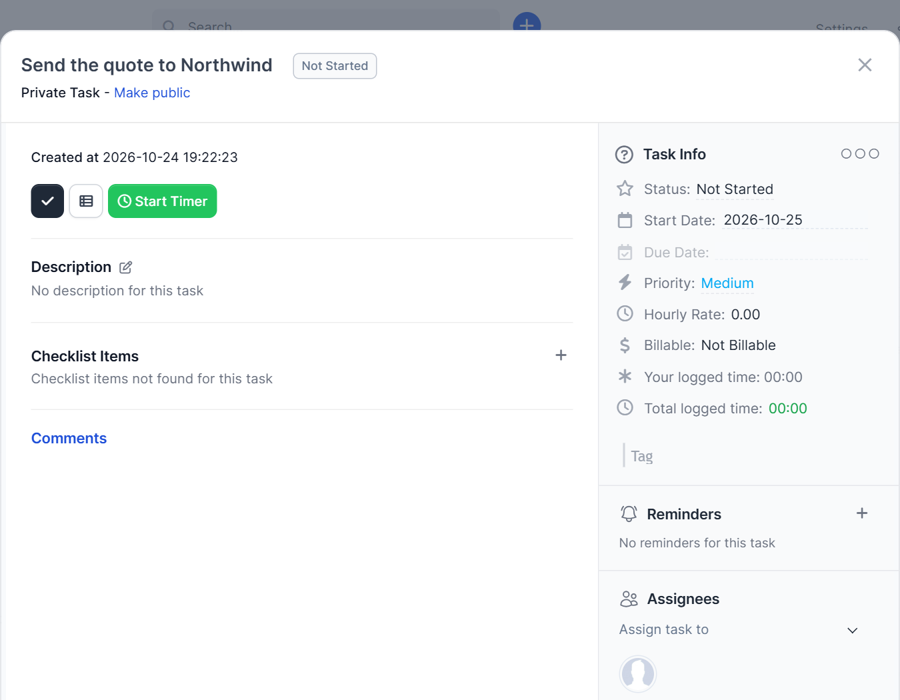This screenshot has height=700, width=900.
Task: Click the asterisk icon by logged time
Action: click(625, 376)
